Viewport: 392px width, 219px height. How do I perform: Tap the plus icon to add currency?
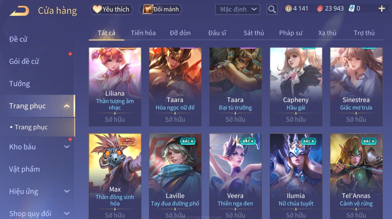click(382, 9)
